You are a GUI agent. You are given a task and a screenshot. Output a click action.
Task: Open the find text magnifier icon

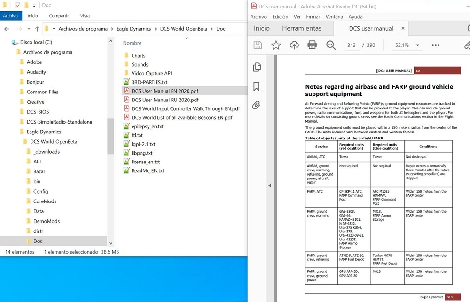coord(330,45)
